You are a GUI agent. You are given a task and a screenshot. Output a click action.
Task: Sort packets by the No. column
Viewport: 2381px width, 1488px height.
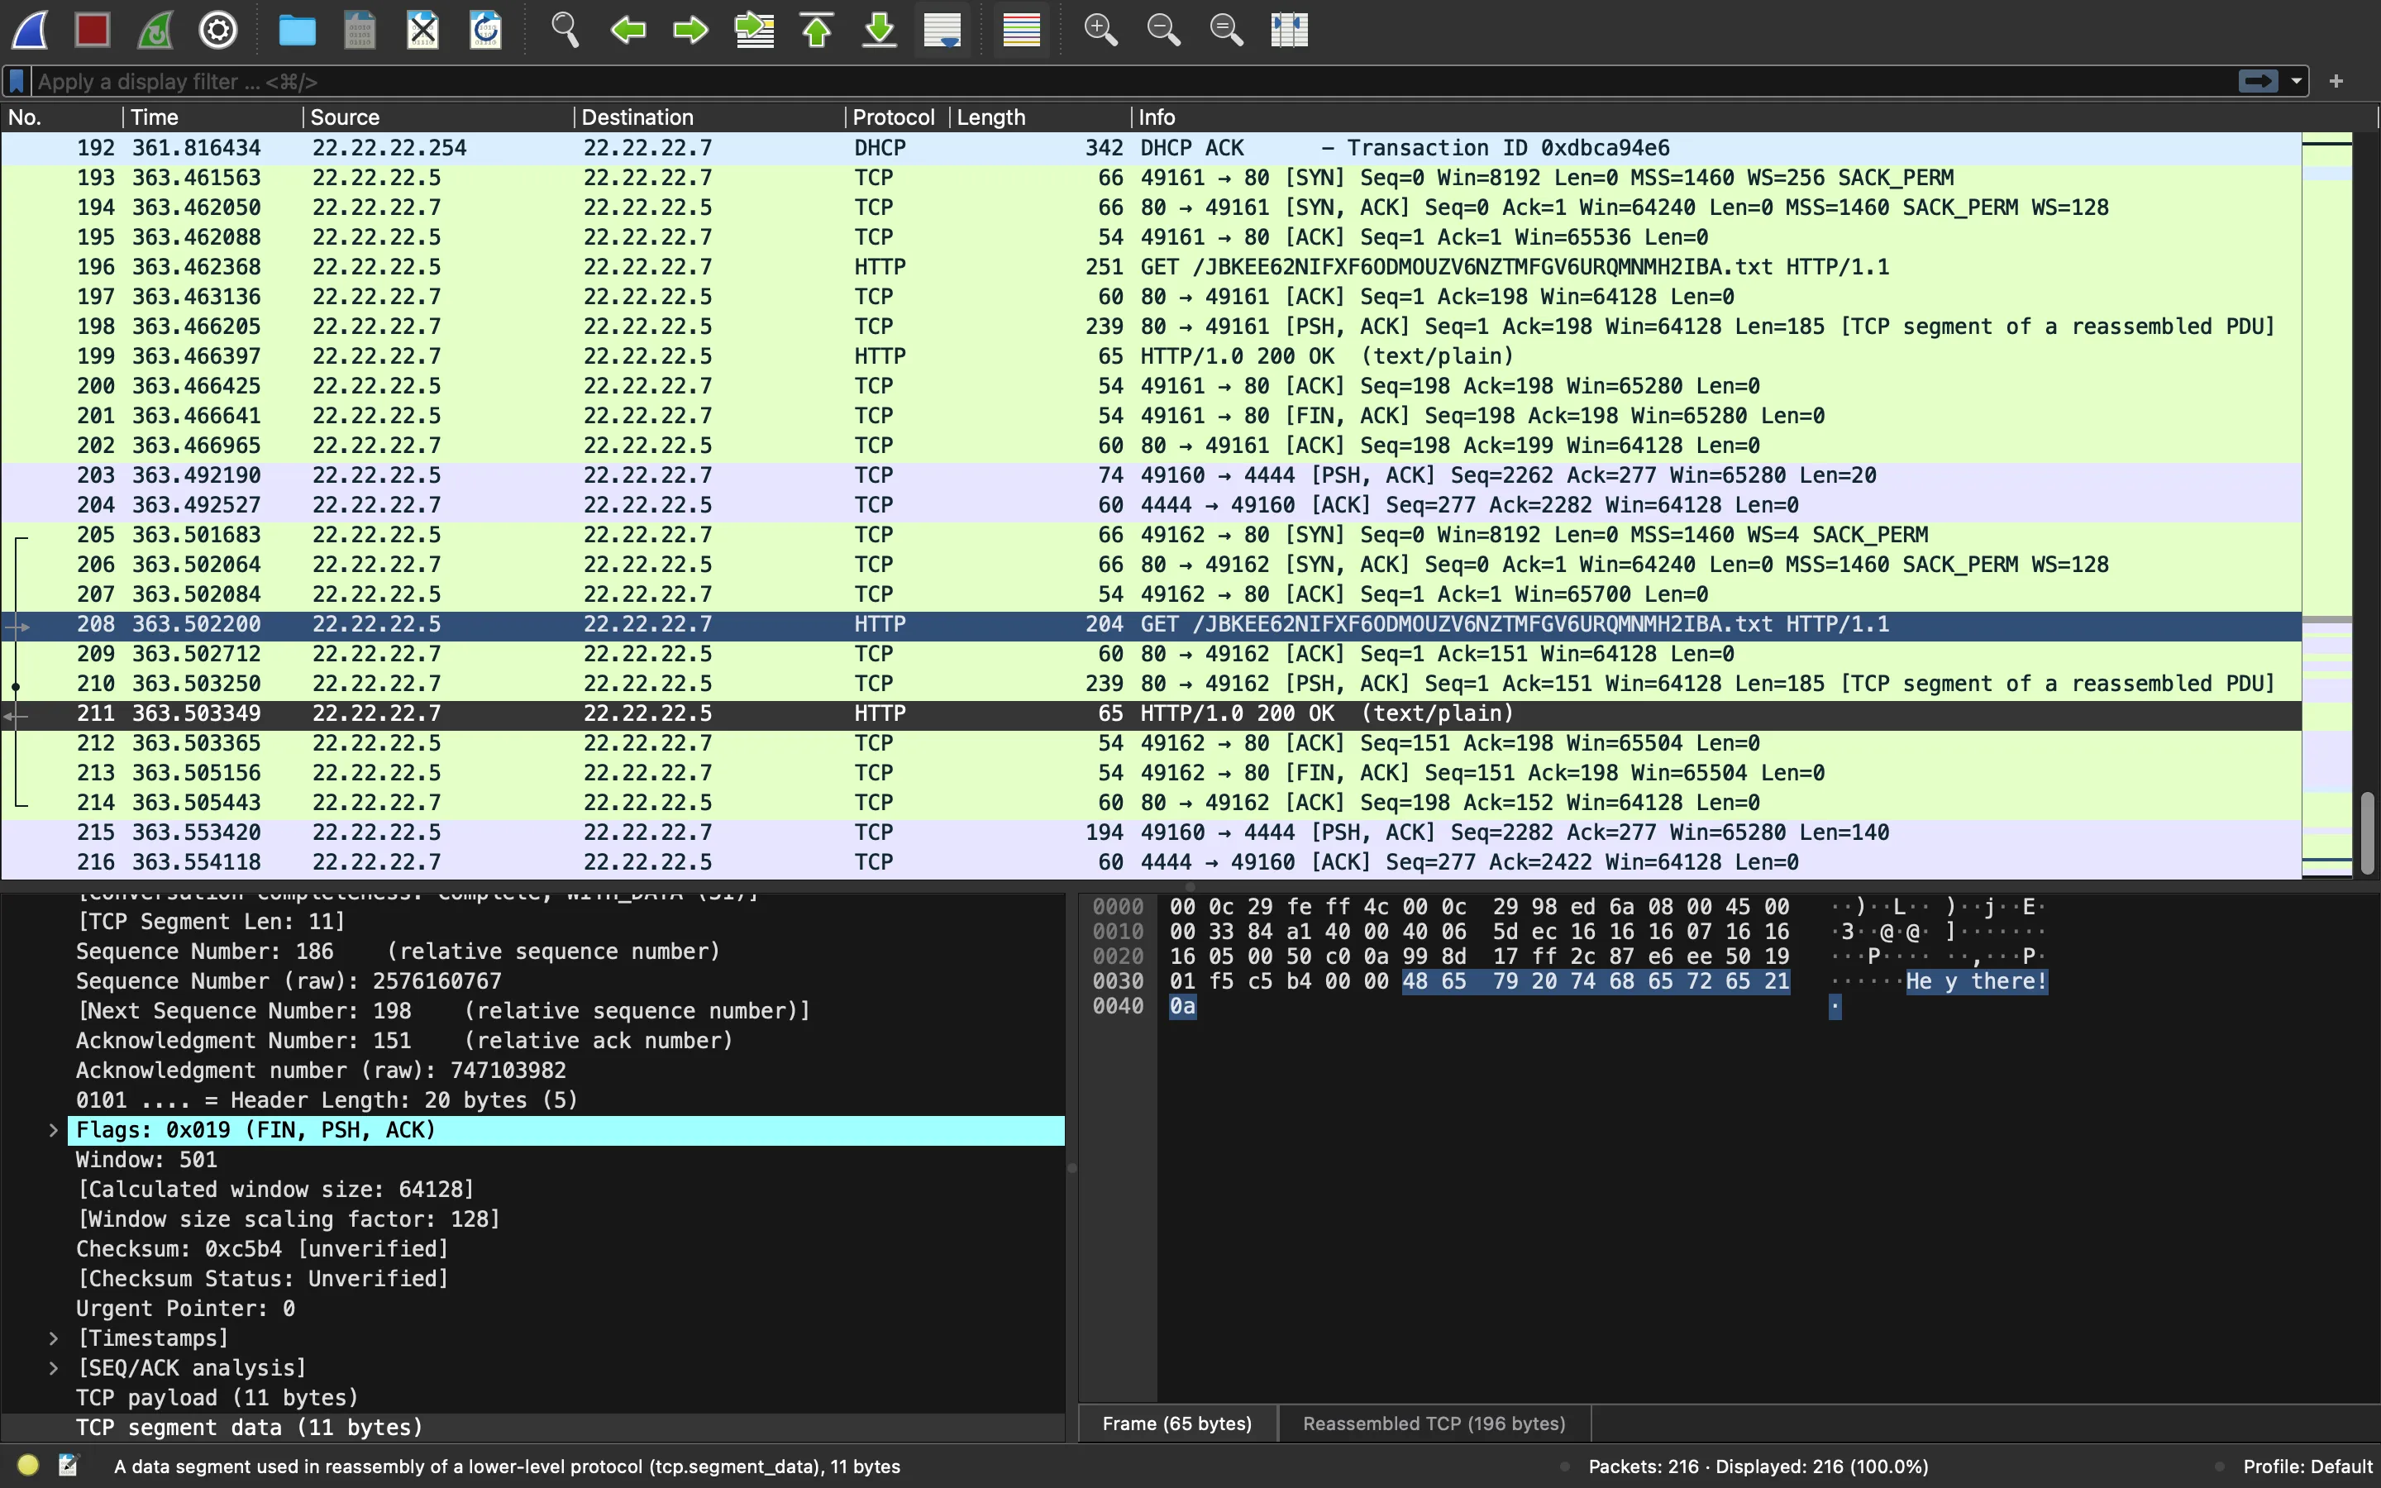point(62,117)
